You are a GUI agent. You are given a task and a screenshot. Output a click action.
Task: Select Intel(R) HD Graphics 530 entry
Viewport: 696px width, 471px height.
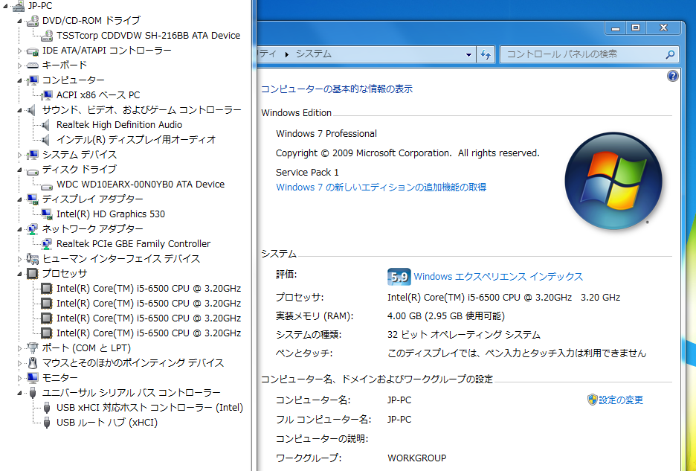111,214
